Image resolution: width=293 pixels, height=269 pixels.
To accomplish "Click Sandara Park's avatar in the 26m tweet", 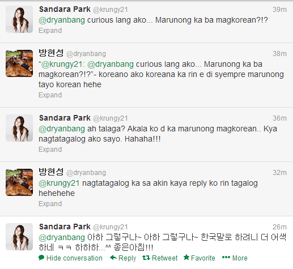I will pyautogui.click(x=19, y=237).
